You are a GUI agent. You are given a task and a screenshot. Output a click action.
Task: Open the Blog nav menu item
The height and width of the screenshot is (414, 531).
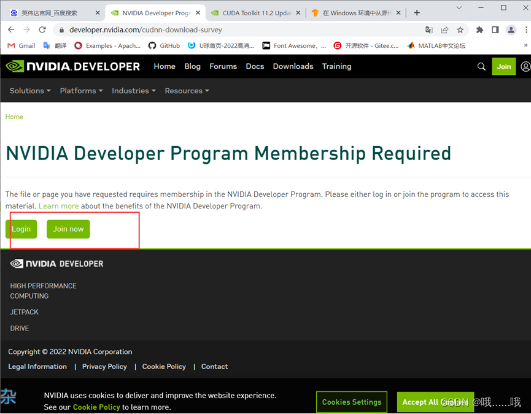coord(192,66)
